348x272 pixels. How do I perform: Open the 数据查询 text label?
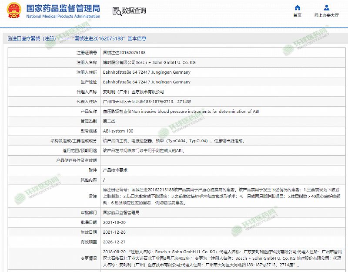point(134,11)
